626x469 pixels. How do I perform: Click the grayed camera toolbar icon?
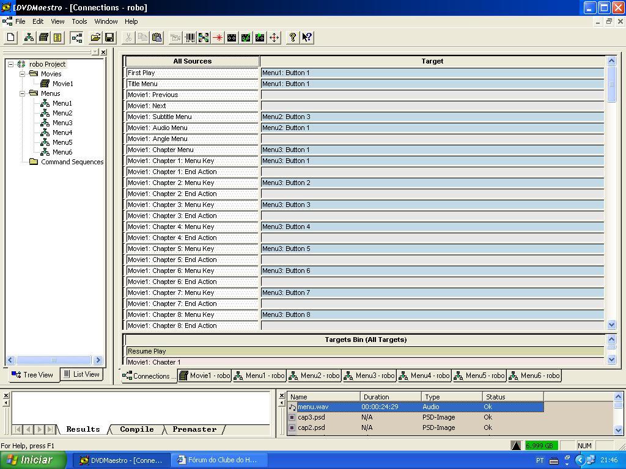(x=175, y=38)
